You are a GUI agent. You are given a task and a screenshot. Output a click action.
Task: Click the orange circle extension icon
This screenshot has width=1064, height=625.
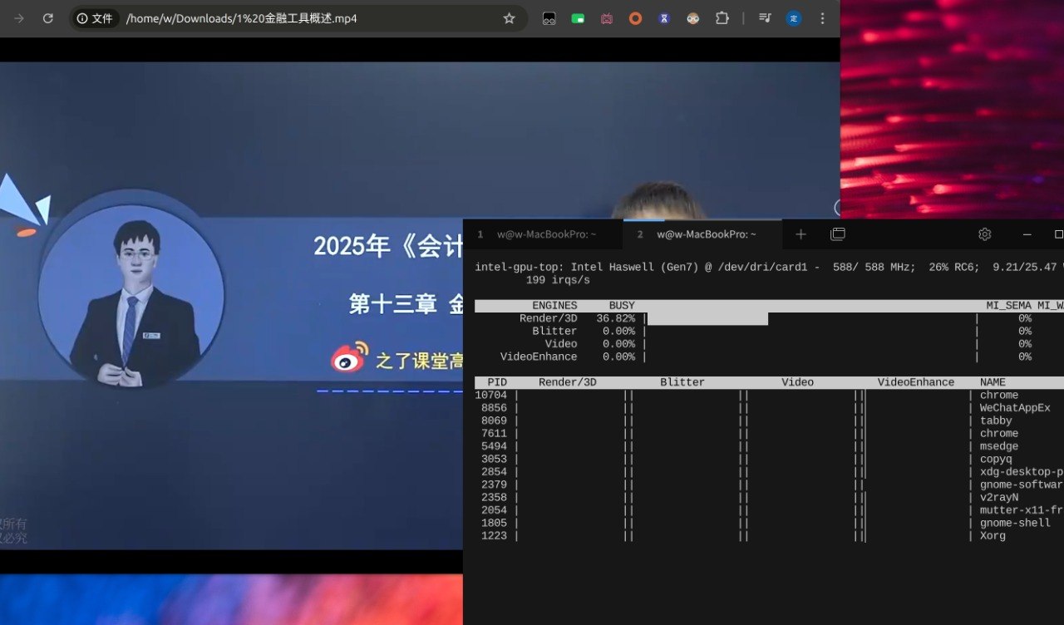635,18
